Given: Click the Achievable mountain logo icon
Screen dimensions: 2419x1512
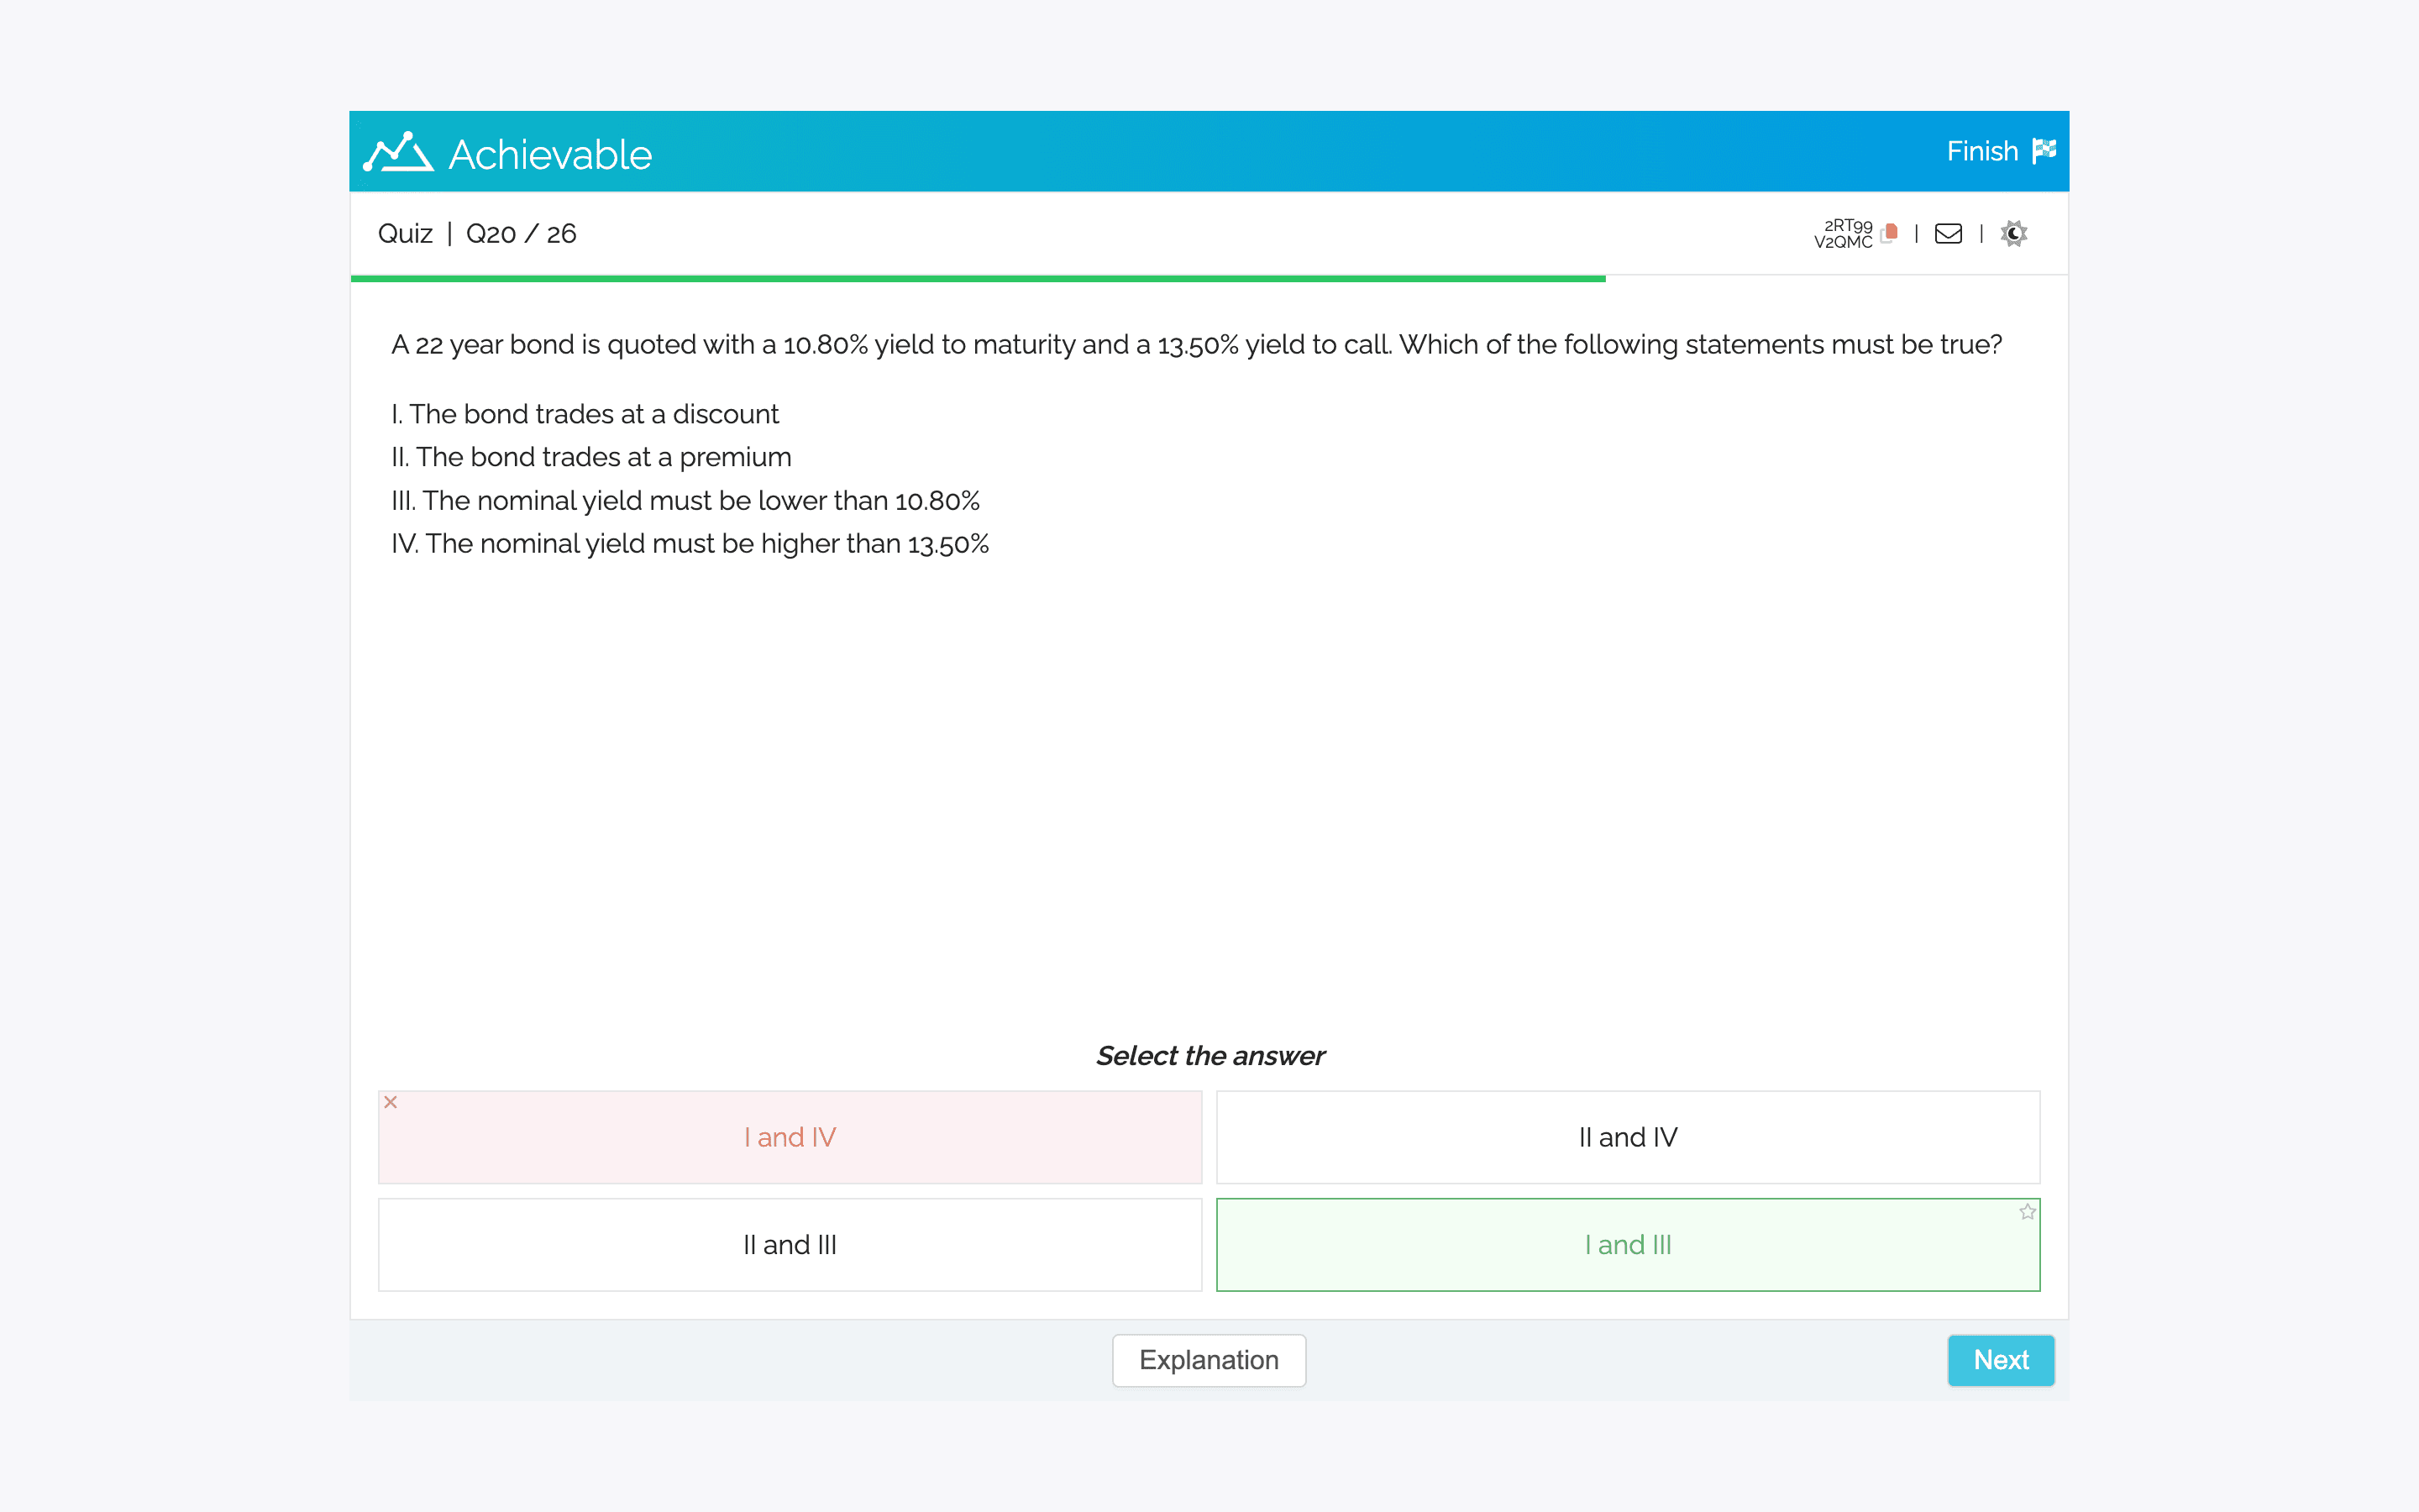Looking at the screenshot, I should click(398, 153).
